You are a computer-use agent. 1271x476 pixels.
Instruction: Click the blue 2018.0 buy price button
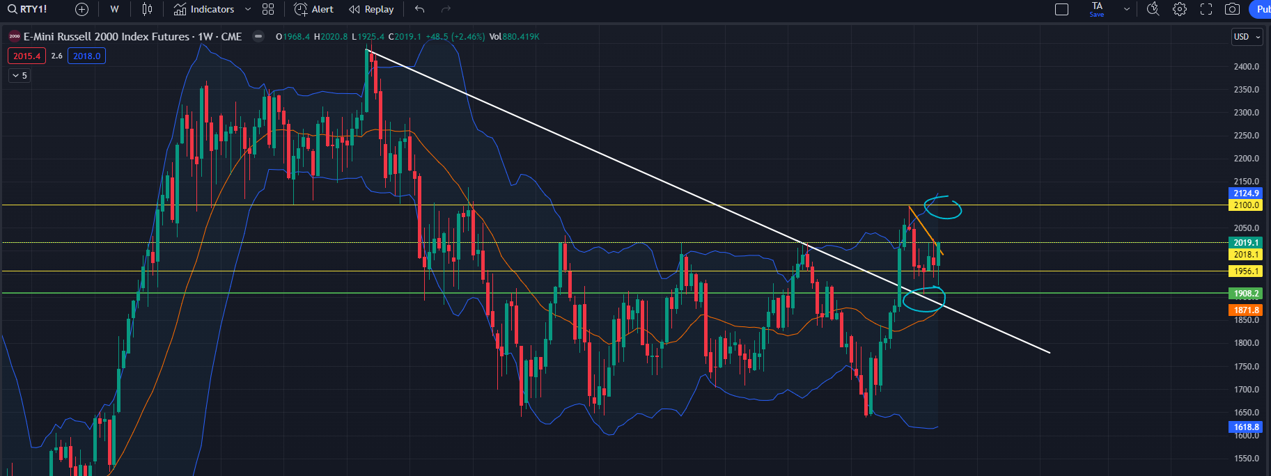point(86,56)
